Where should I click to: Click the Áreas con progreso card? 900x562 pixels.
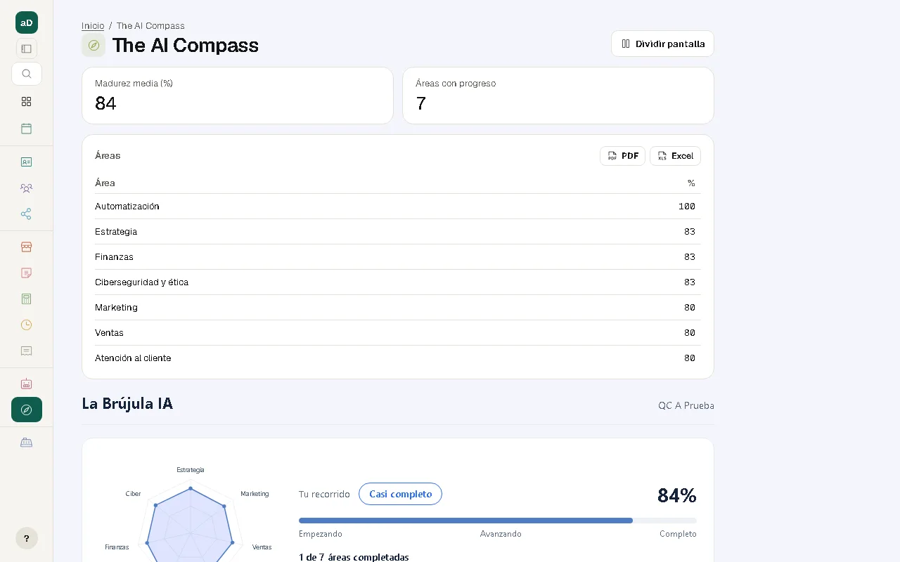[558, 96]
